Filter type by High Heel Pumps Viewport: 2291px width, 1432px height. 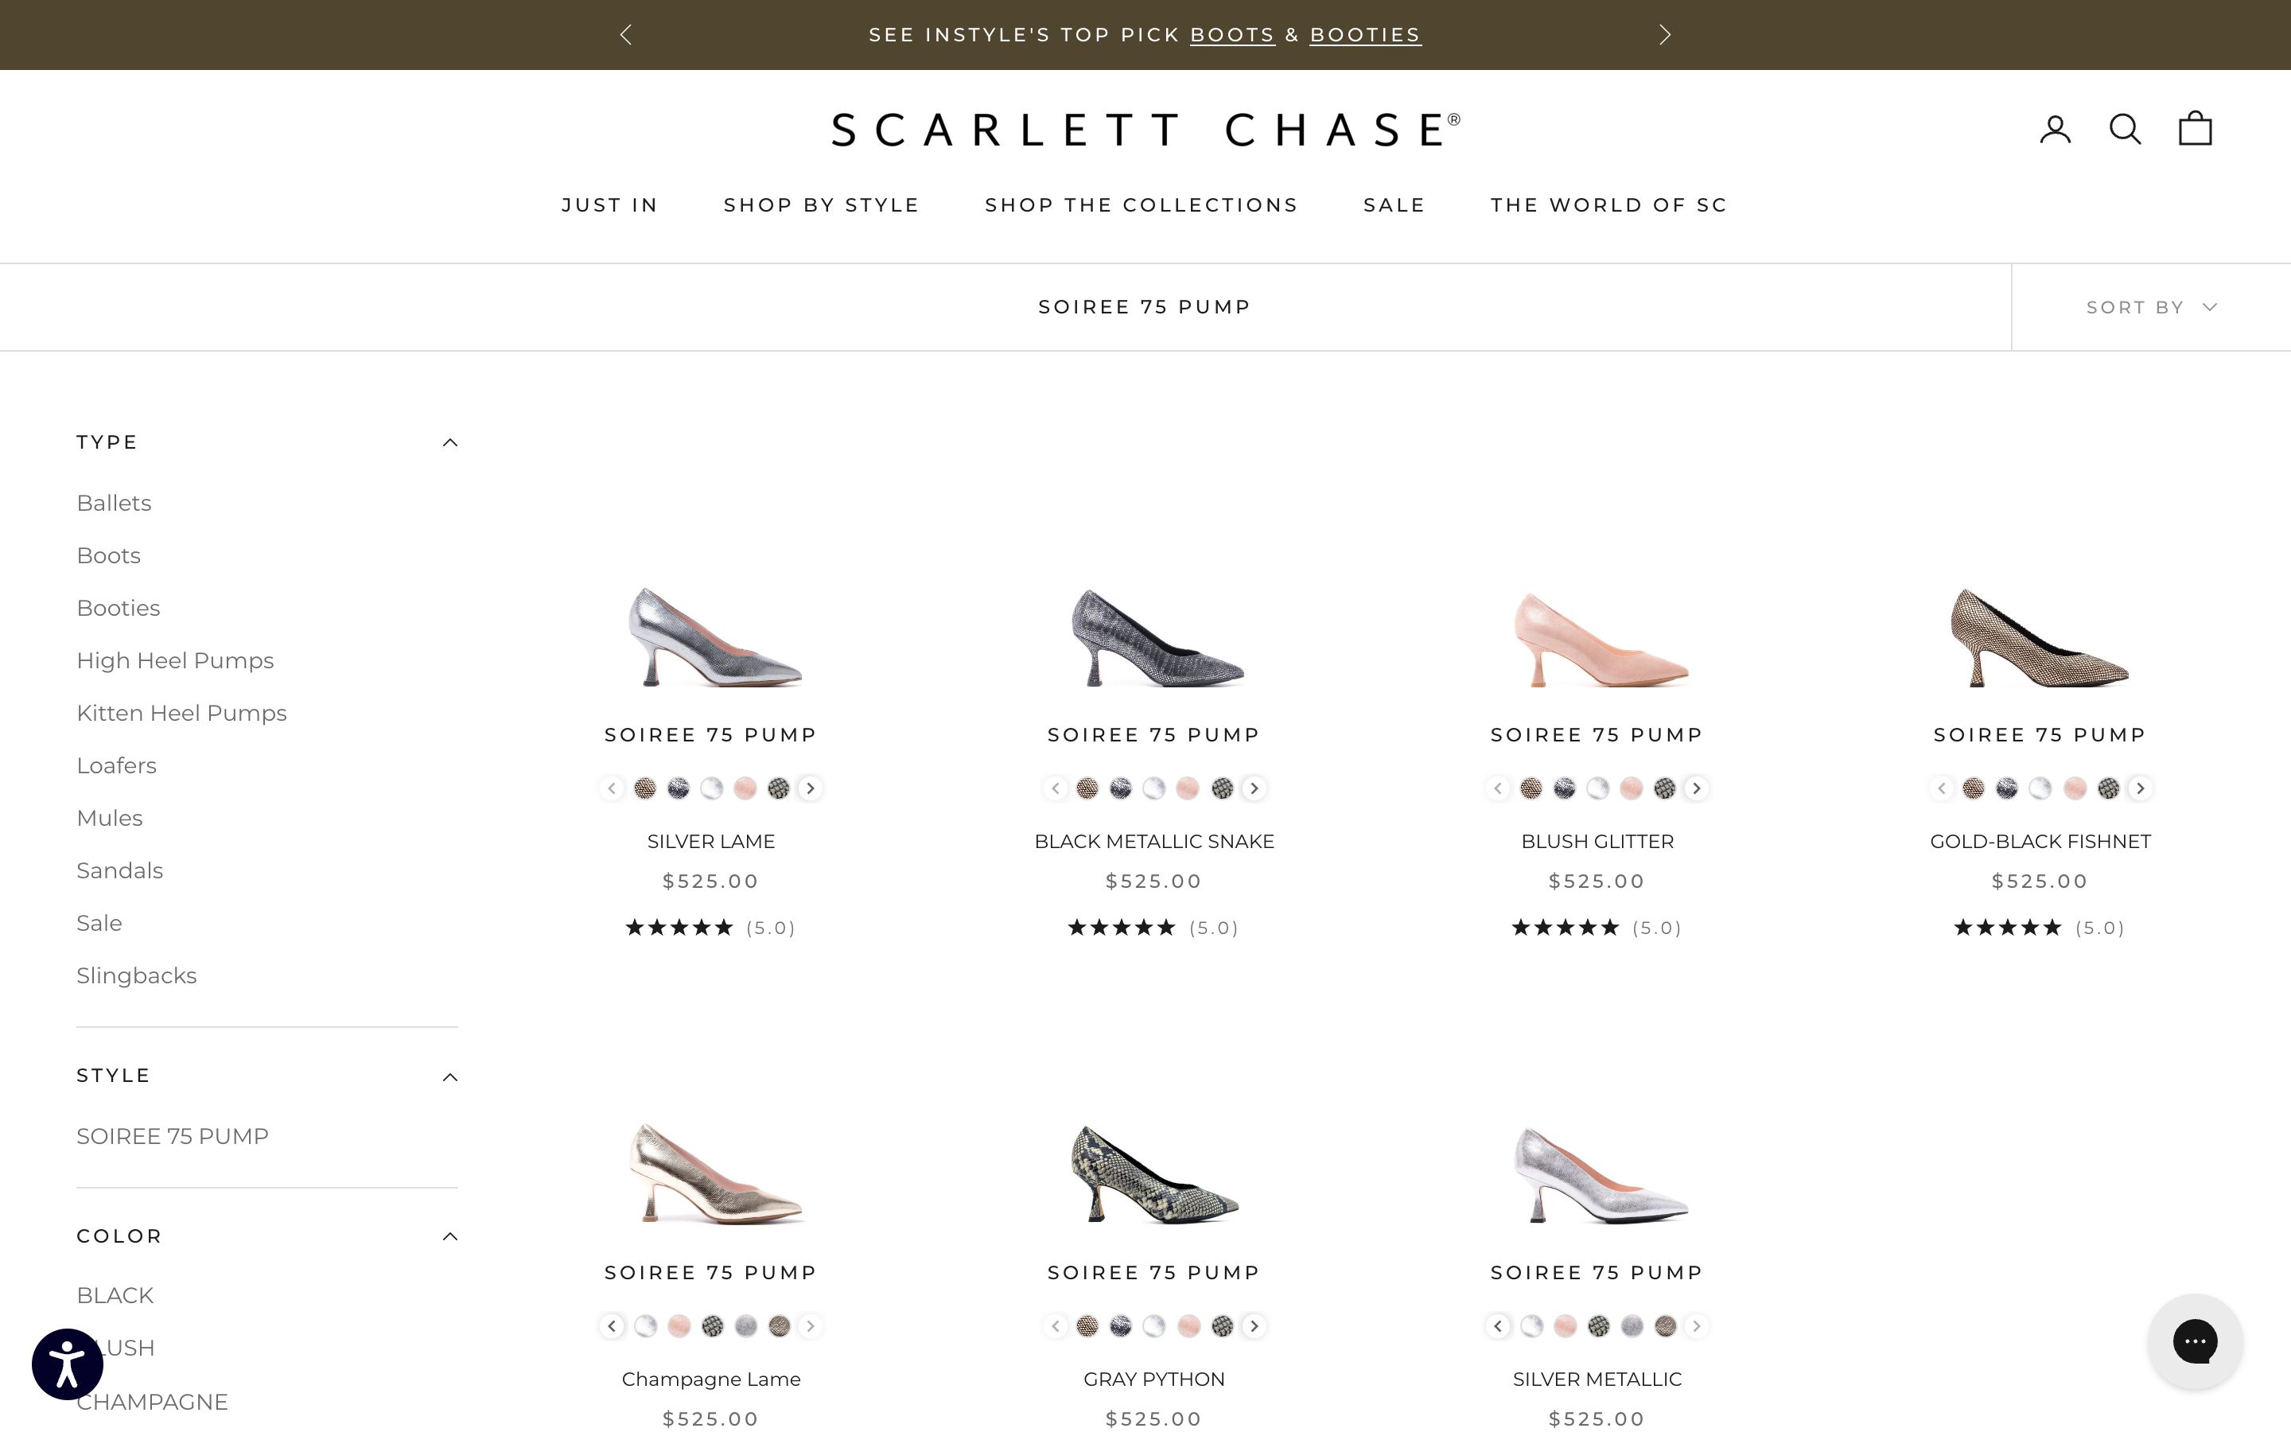174,660
